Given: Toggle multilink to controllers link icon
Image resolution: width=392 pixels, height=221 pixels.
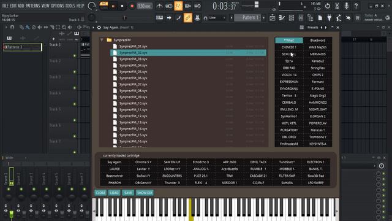Looking at the screenshot, I should tap(188, 18).
